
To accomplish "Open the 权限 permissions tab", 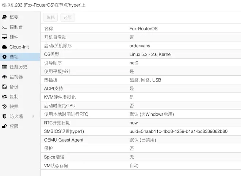I will pos(20,126).
